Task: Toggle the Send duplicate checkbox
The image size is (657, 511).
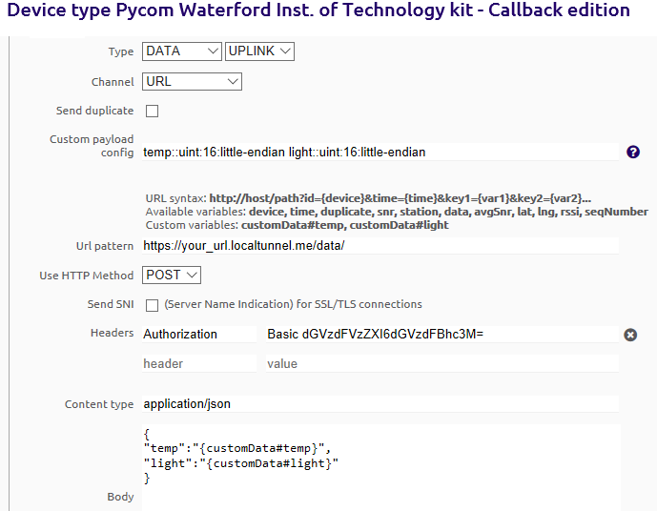Action: (152, 111)
